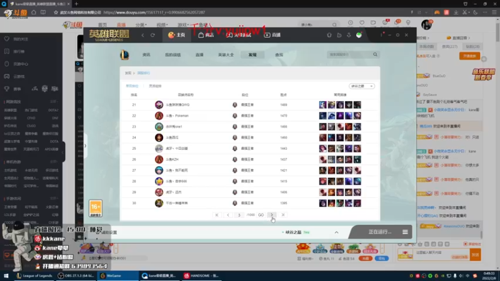Select the 发现 discover sub-tab

pos(252,55)
